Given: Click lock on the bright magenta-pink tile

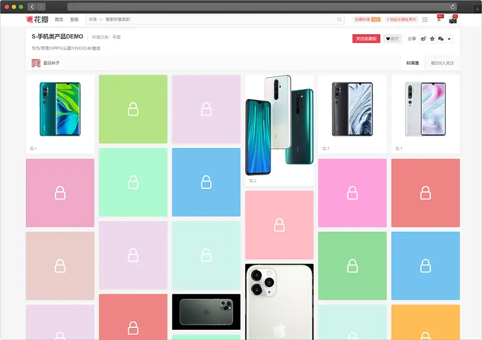Looking at the screenshot, I should (x=352, y=193).
